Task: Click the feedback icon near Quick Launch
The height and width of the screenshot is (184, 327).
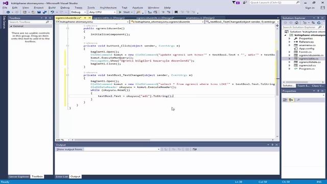Action: click(245, 3)
